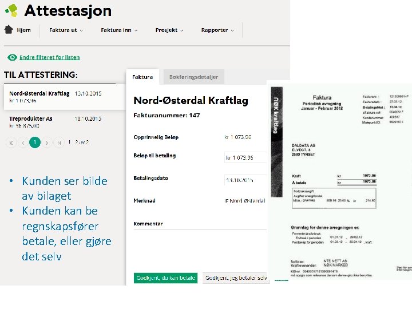Screen dimensions: 412x309
Task: Click Godkjent, jeg betaler selv button
Action: [236, 278]
